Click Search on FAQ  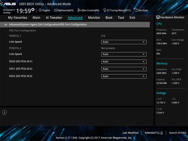pyautogui.click(x=178, y=133)
